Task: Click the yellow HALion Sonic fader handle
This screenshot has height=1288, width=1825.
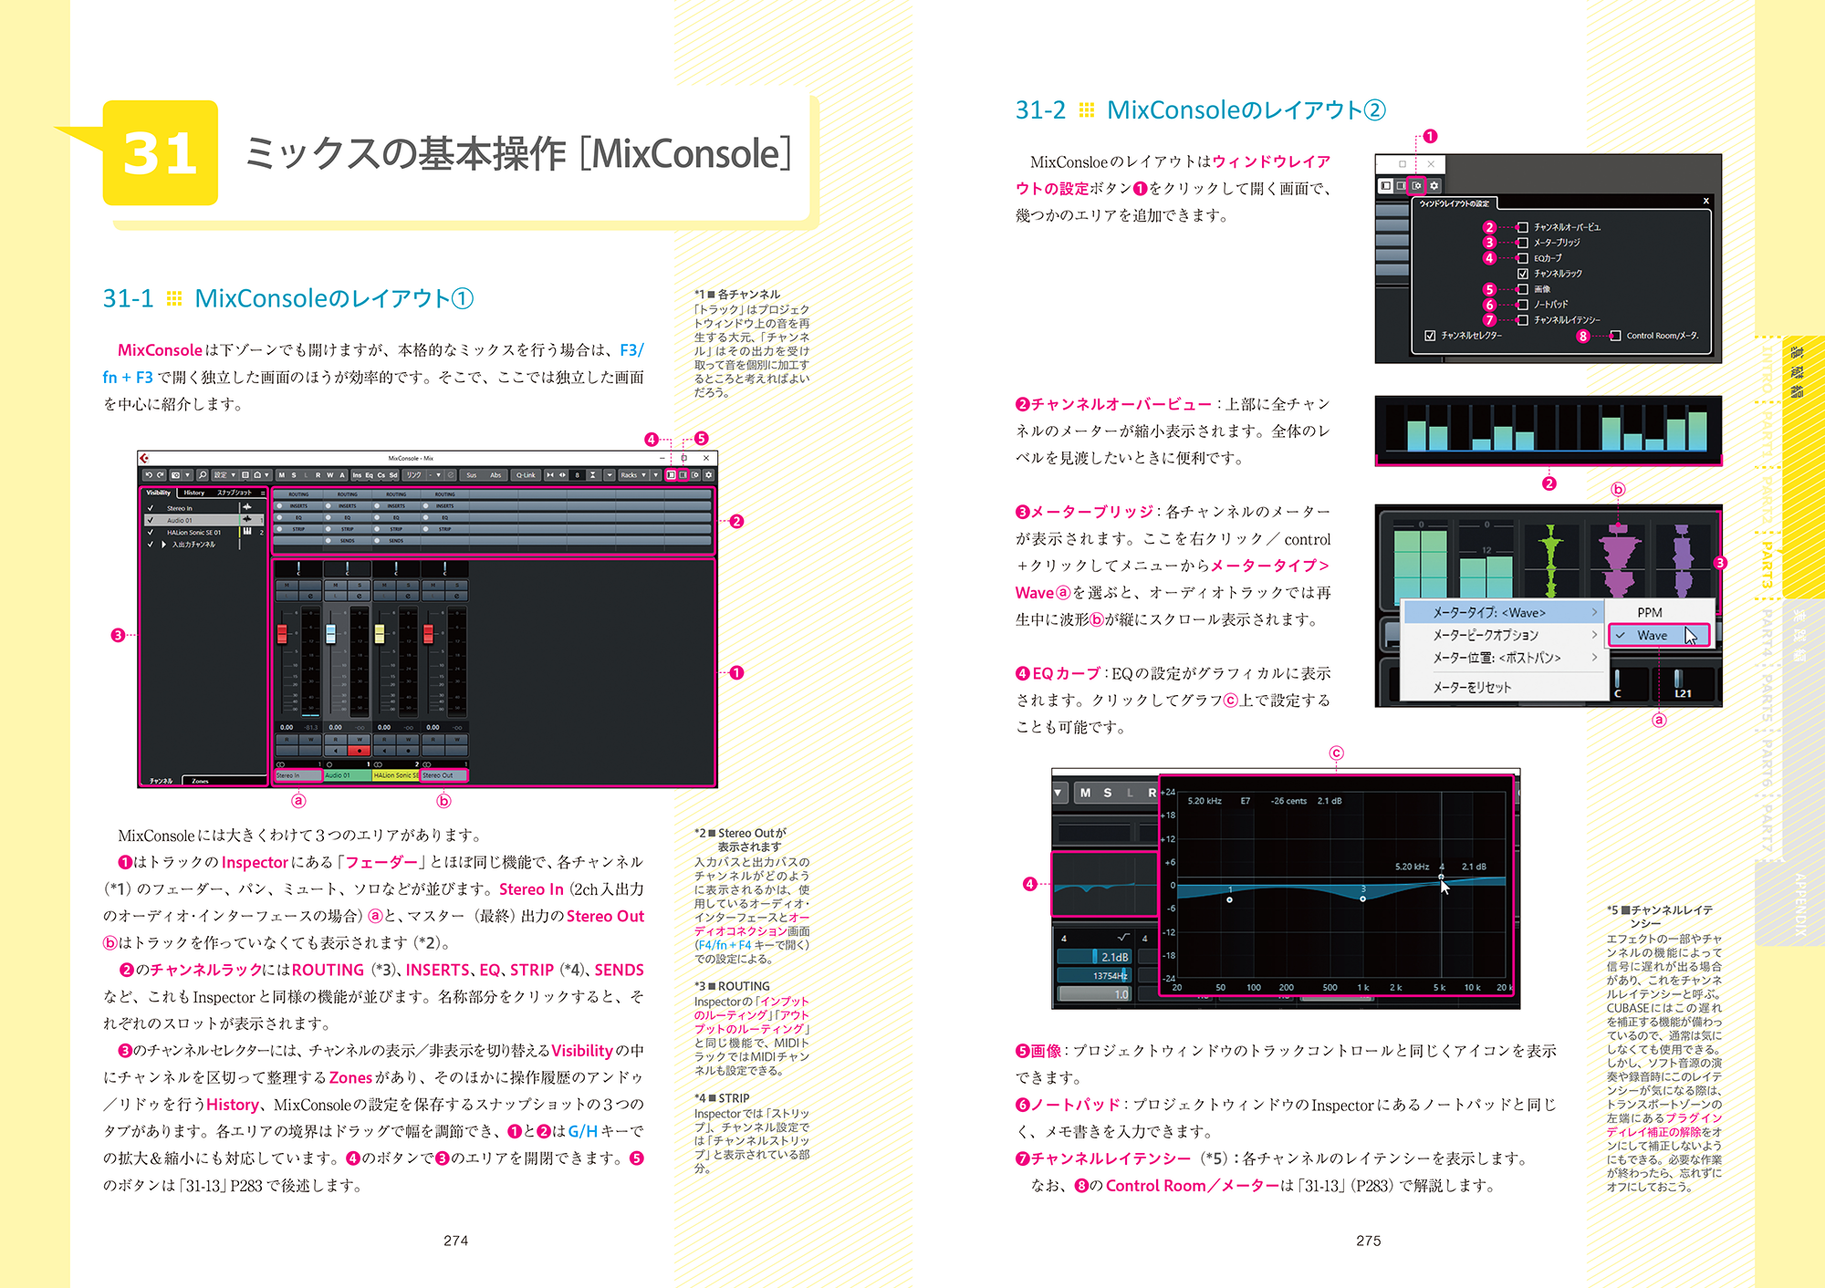Action: [380, 634]
